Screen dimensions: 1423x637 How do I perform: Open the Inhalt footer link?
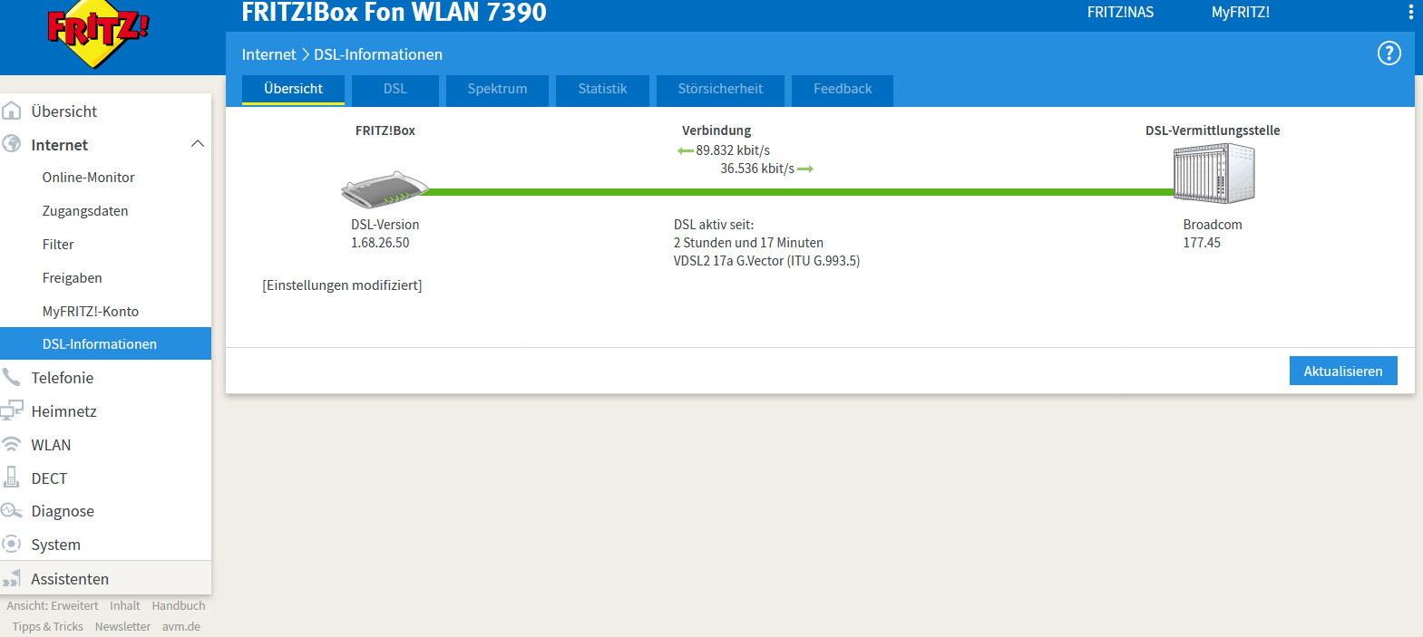[125, 606]
